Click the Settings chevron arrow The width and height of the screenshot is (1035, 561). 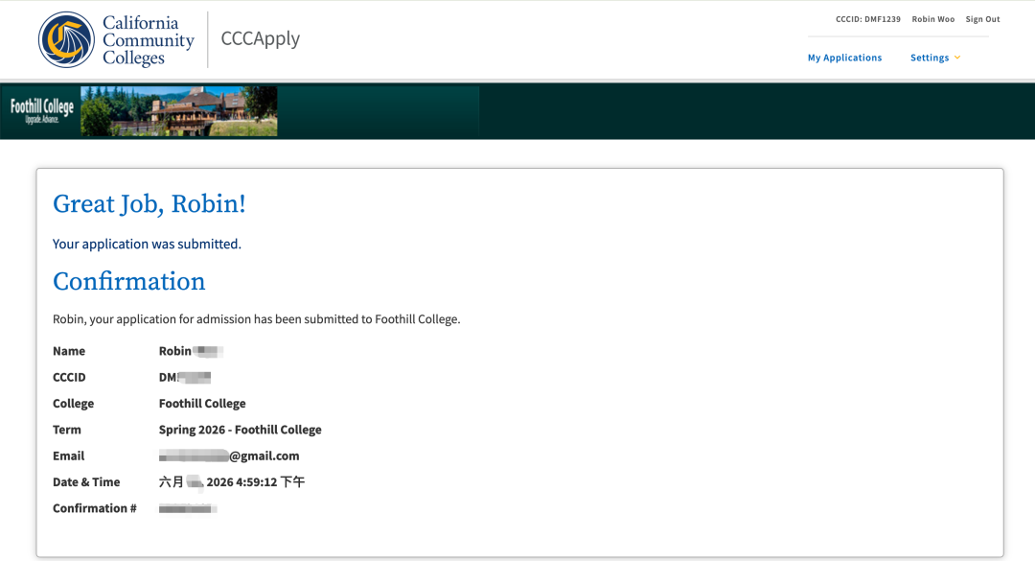957,58
